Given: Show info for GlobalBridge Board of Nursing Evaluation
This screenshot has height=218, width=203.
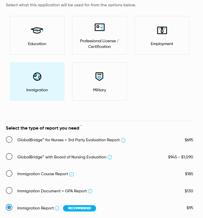Looking at the screenshot, I should click(110, 157).
